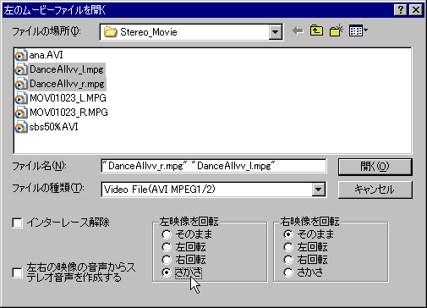
Task: Enable the stereo audio creation checkbox
Action: 17,272
